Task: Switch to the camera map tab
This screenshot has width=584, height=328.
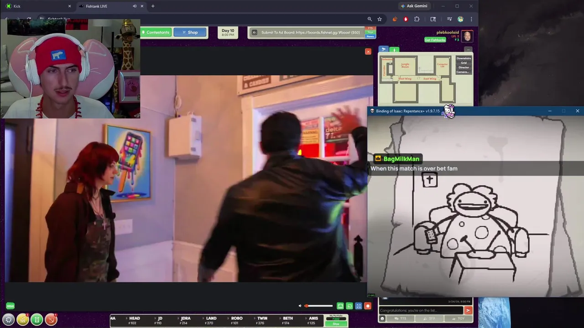Action: [383, 49]
